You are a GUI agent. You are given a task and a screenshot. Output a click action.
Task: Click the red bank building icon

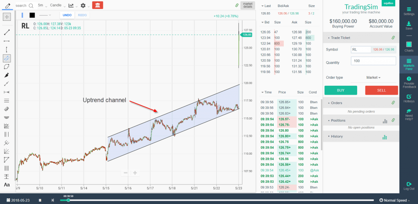(x=98, y=5)
